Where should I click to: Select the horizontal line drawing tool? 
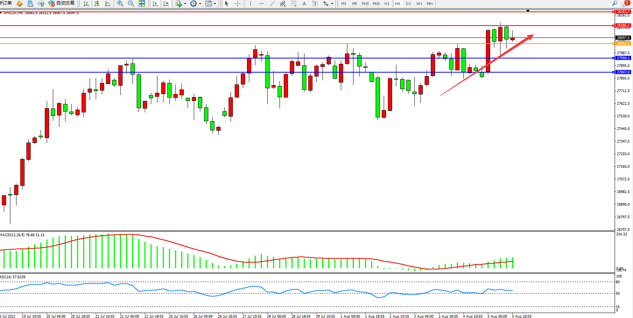click(x=261, y=4)
